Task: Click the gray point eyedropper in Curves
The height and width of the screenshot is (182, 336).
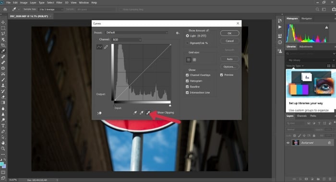Action: point(142,113)
